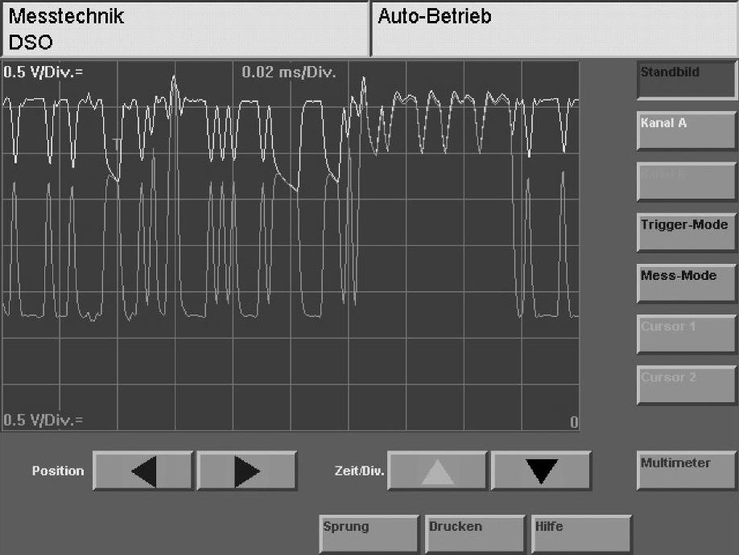Toggle the Standbild freeze-frame button
This screenshot has width=739, height=555.
tap(686, 80)
